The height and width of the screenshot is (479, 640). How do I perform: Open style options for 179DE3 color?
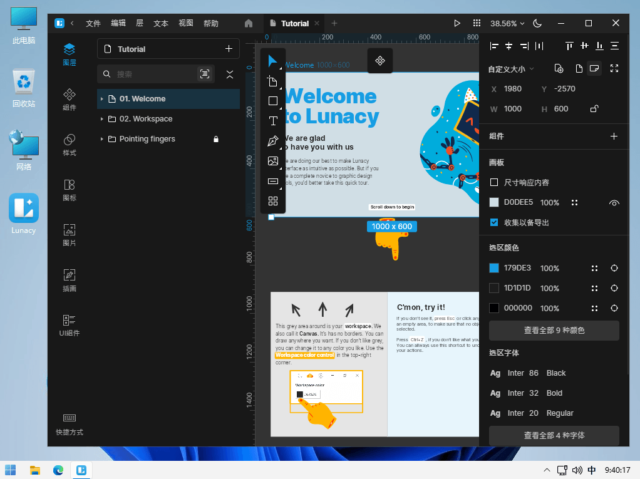(594, 268)
